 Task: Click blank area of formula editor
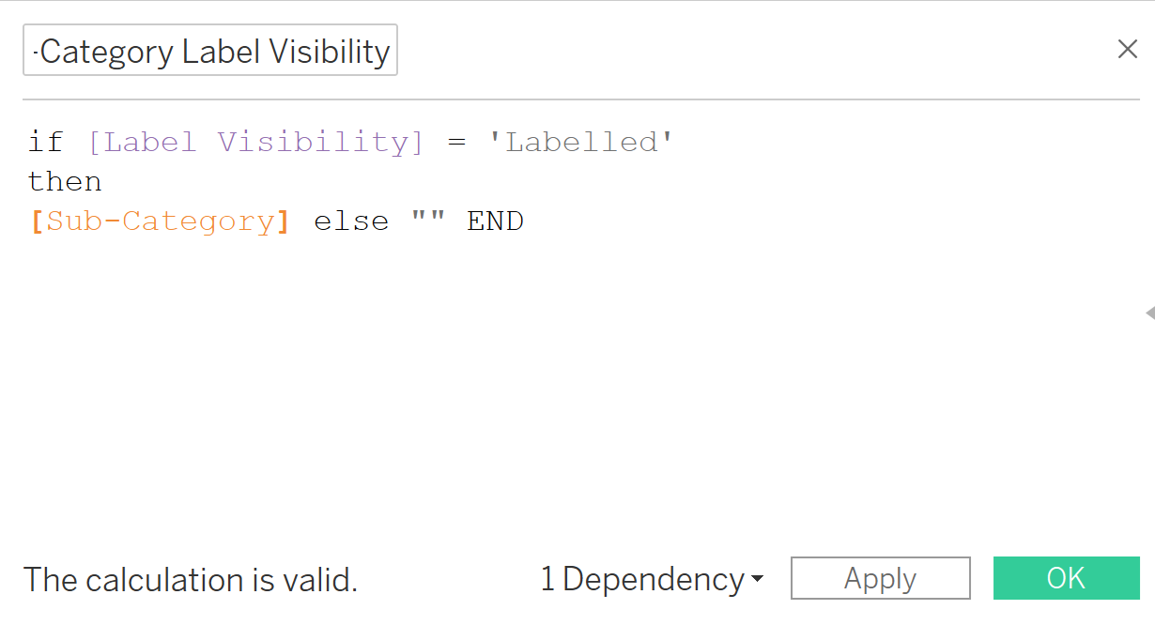pyautogui.click(x=563, y=394)
